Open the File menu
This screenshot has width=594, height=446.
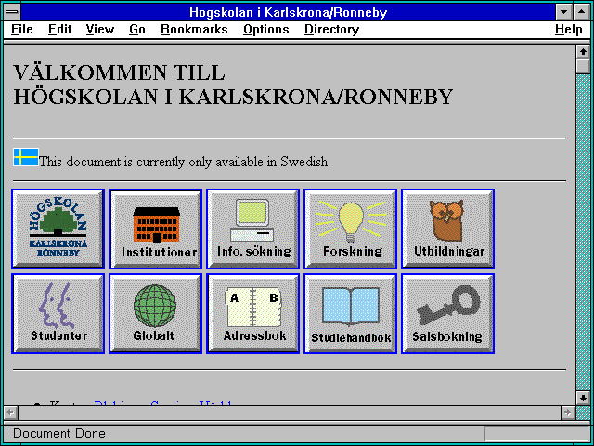click(x=22, y=30)
